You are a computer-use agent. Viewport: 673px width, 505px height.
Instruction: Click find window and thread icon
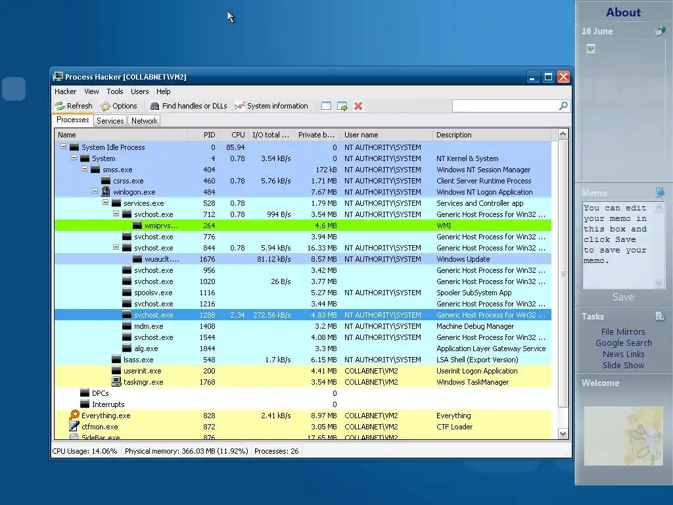[342, 106]
